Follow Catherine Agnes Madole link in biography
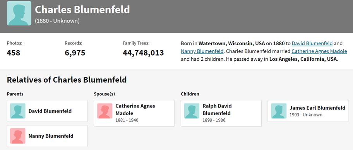 pos(319,51)
